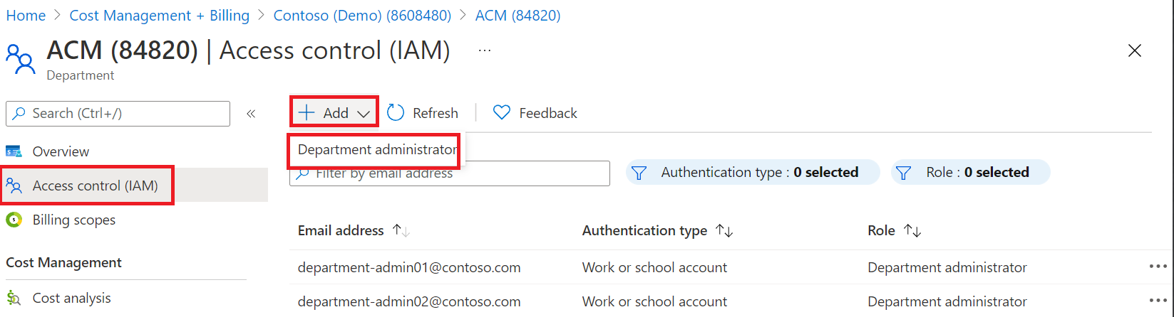Screen dimensions: 1174x317
Task: Go to Cost Management + Billing breadcrumb
Action: [160, 16]
